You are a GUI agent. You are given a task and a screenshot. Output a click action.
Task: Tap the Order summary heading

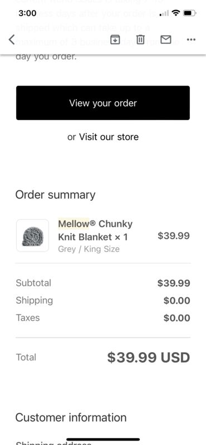point(56,195)
